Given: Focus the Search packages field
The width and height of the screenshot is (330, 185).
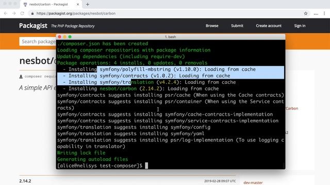Looking at the screenshot, I should click(38, 42).
